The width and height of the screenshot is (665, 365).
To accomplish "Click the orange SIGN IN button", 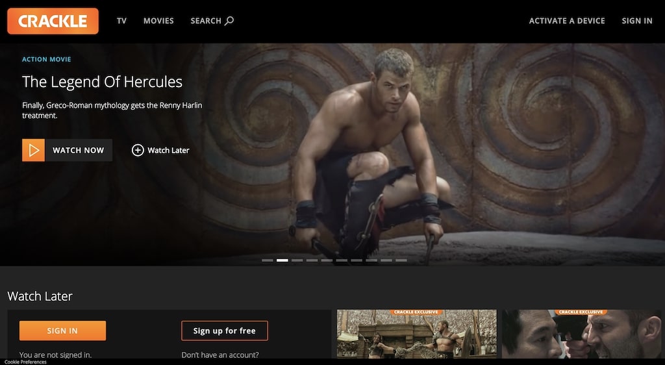I will 63,331.
